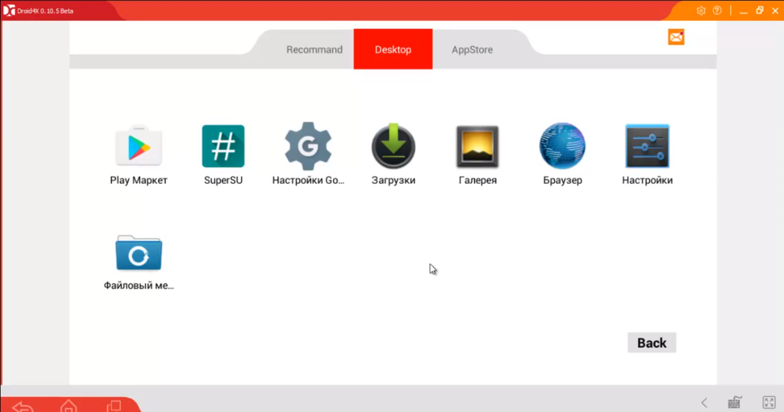
Task: Switch to the Recommand tab
Action: point(314,49)
